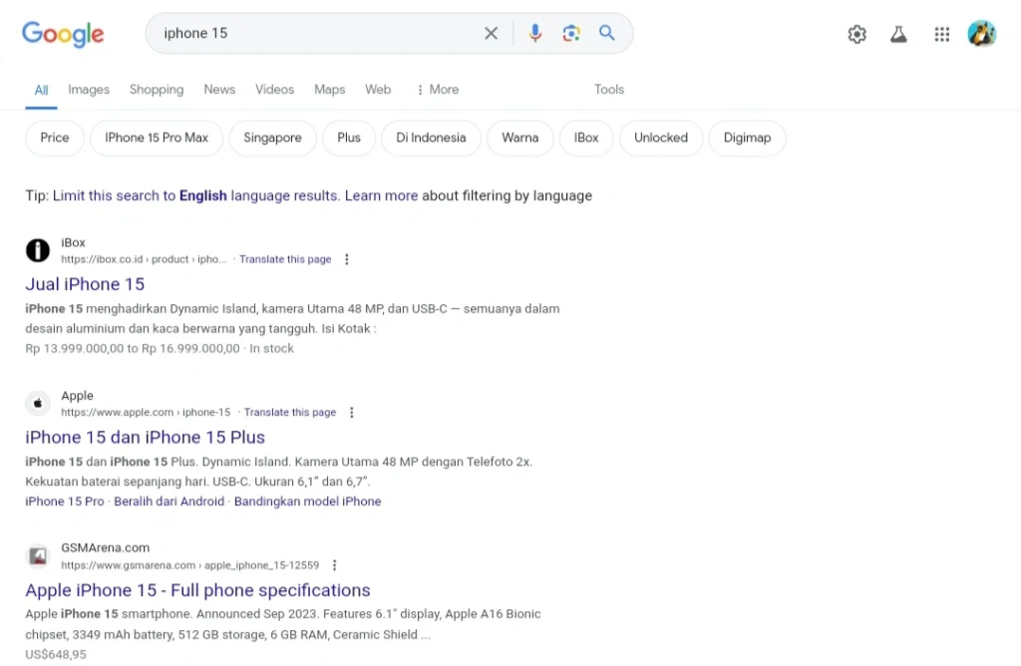Screen dimensions: 1021x666
Task: Apply the Di Indonesia filter chip
Action: click(431, 138)
